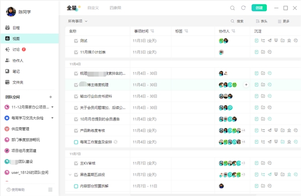Click the 使用帮助 help link
Viewport: 301px width, 196px height.
pyautogui.click(x=16, y=189)
